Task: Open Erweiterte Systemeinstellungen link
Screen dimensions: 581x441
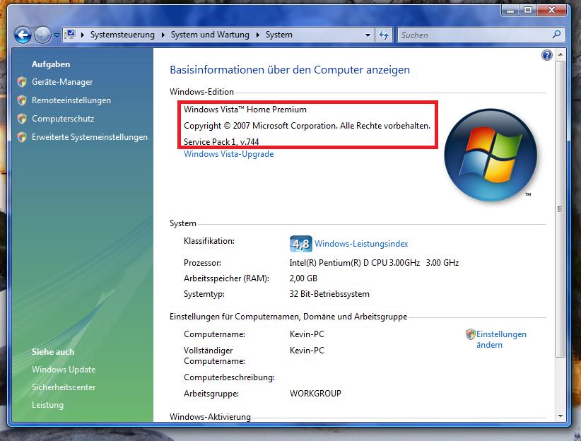Action: 90,136
